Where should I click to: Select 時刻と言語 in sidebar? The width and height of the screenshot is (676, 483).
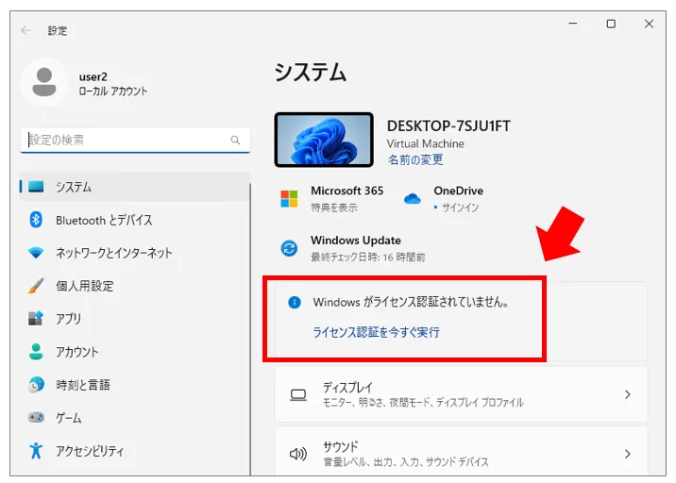pyautogui.click(x=134, y=384)
